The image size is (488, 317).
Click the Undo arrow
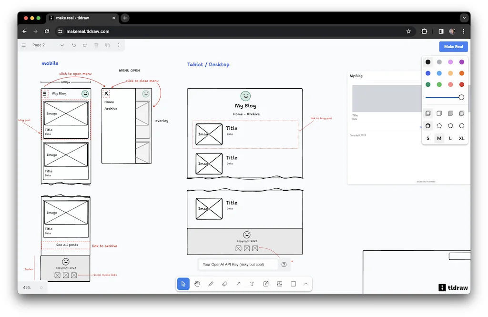click(73, 45)
